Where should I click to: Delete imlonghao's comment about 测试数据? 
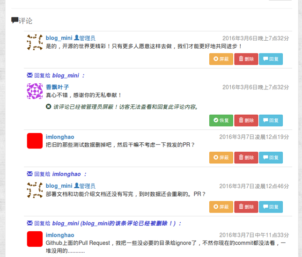[246, 157]
